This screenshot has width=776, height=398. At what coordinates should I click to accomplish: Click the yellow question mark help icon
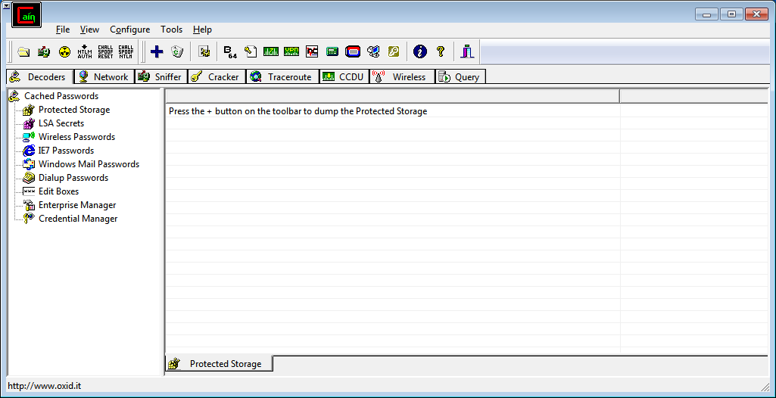441,51
